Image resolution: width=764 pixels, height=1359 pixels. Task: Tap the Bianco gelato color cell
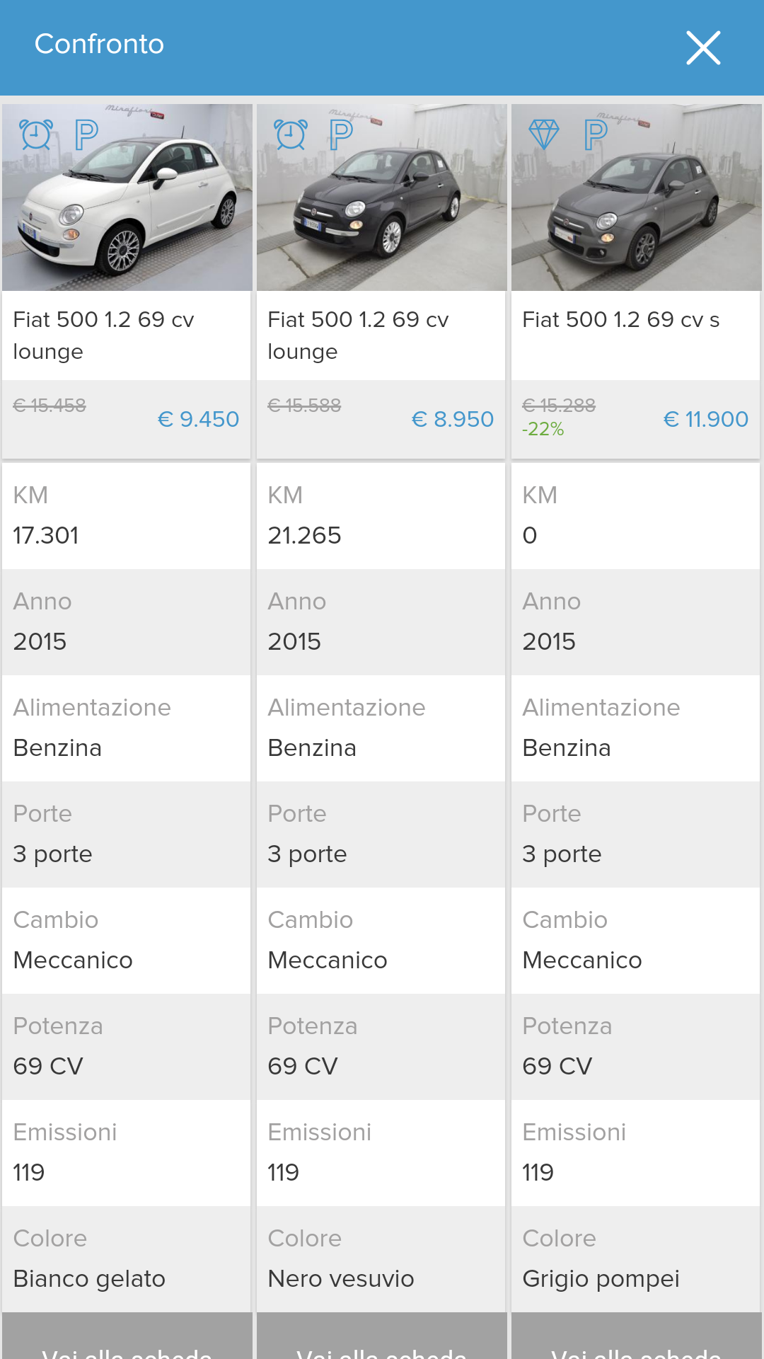(x=89, y=1278)
